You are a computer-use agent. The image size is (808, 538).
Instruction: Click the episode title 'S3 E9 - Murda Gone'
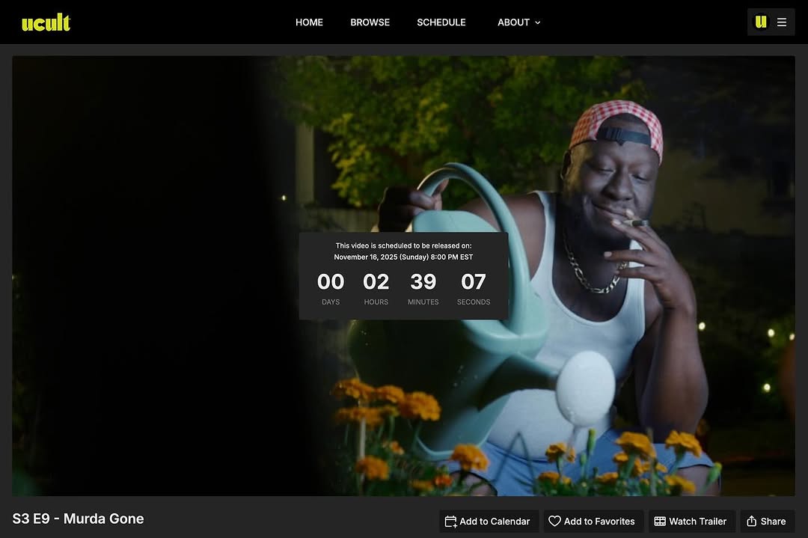click(79, 519)
